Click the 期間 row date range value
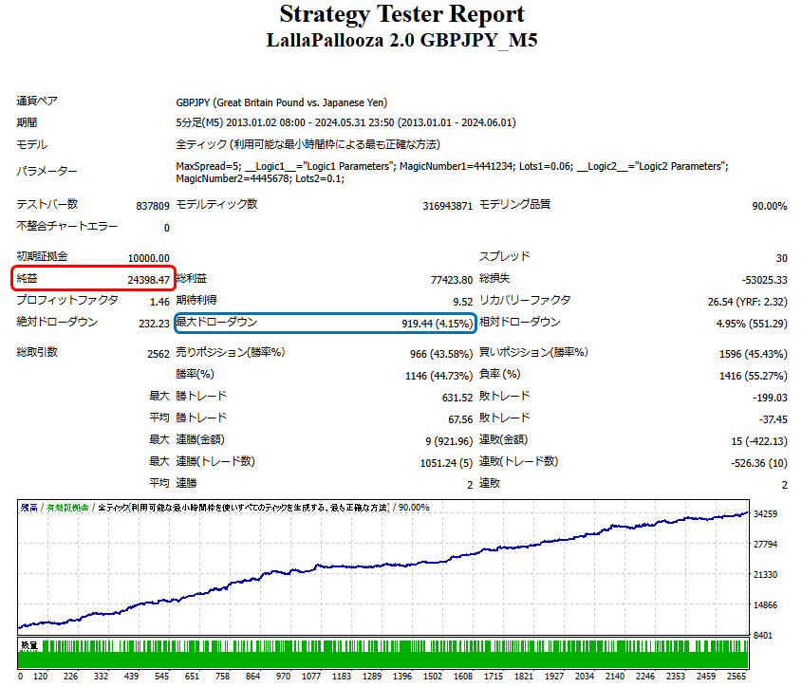The width and height of the screenshot is (802, 687). [x=345, y=122]
